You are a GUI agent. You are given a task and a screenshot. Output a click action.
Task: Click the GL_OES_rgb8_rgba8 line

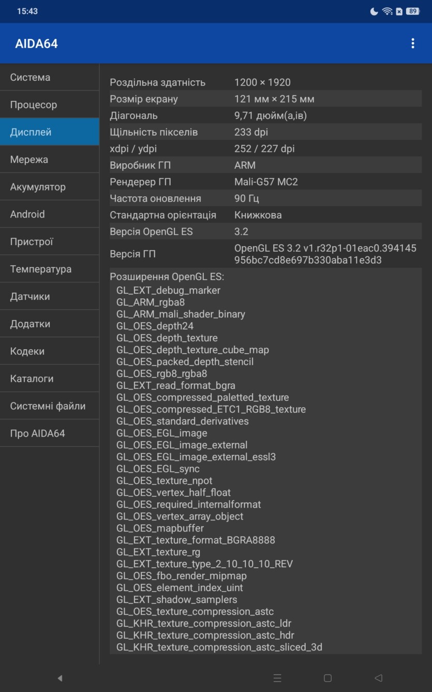pyautogui.click(x=161, y=374)
